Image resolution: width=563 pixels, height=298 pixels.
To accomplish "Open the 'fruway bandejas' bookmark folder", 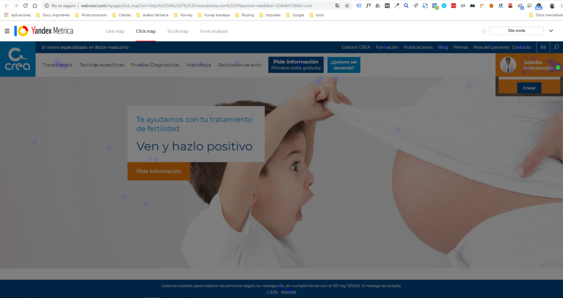I will pyautogui.click(x=214, y=15).
